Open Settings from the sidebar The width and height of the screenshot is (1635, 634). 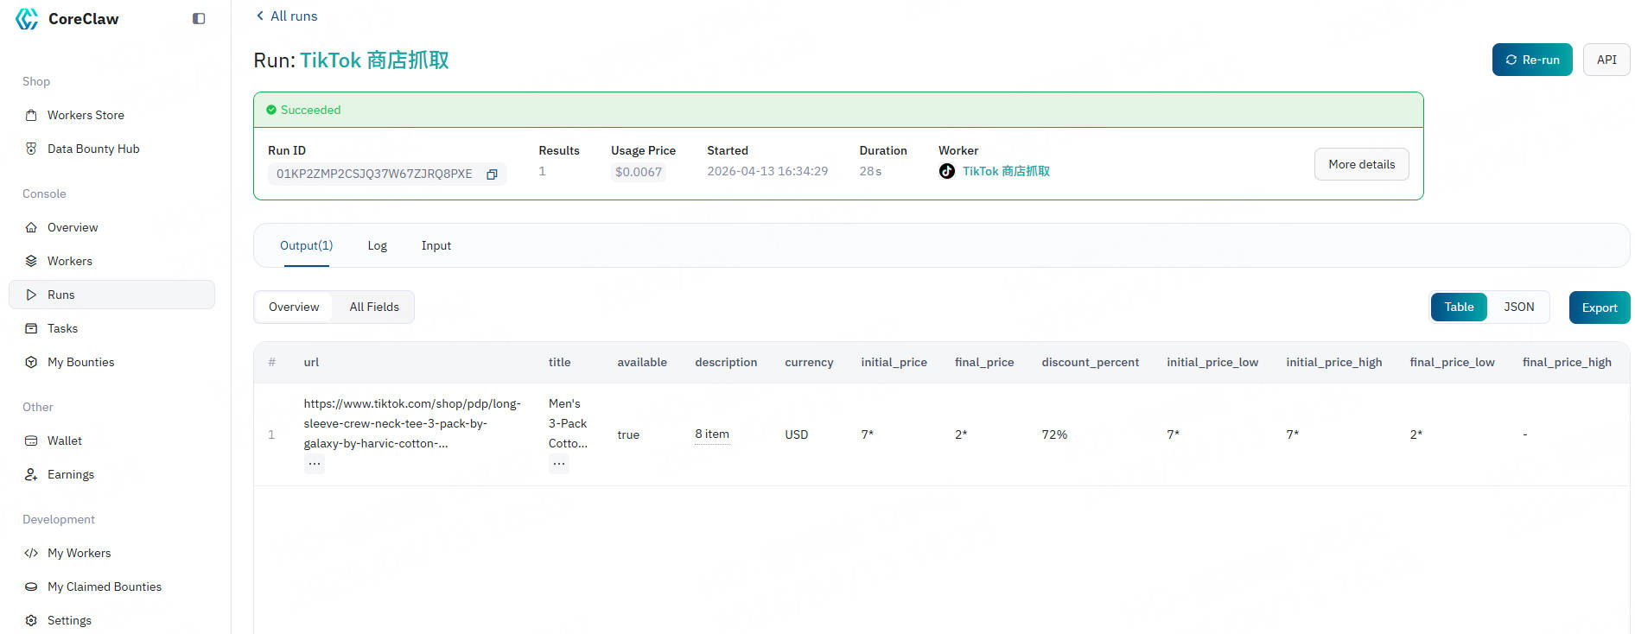69,620
